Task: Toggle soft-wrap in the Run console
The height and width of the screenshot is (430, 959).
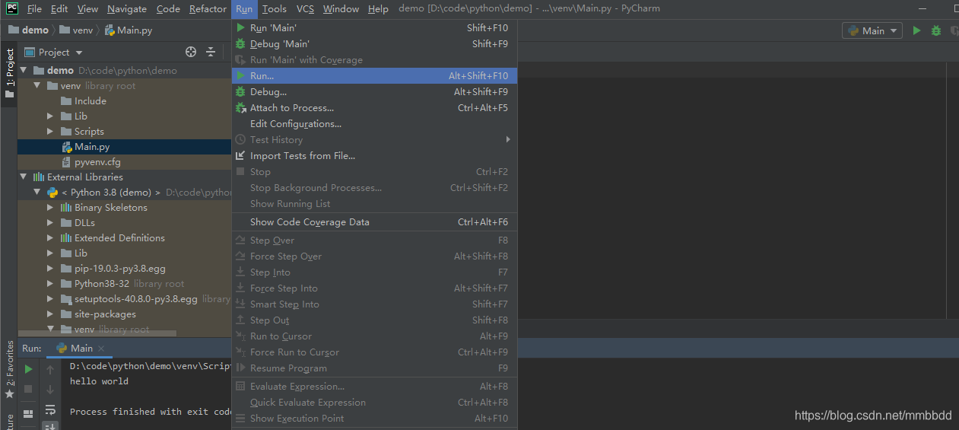Action: (x=50, y=409)
